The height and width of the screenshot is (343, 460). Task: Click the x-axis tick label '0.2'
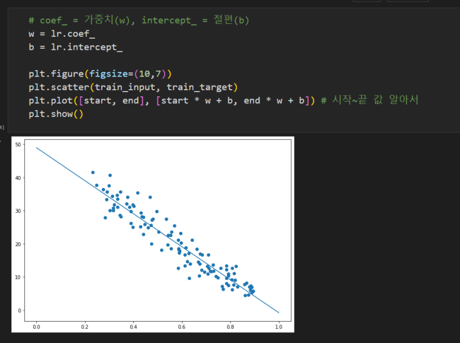point(85,327)
